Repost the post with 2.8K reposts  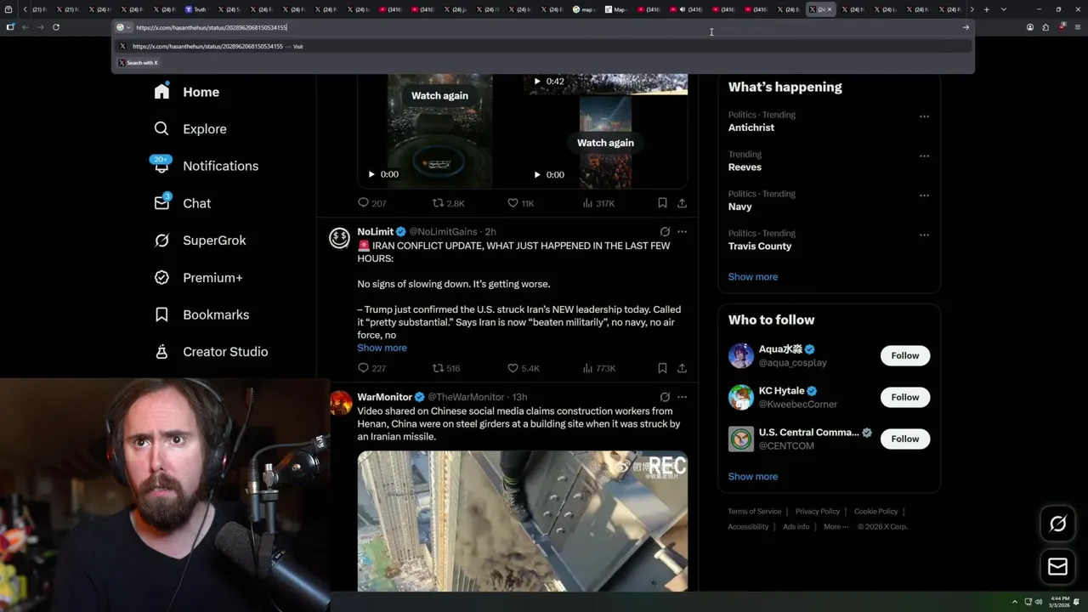click(448, 203)
